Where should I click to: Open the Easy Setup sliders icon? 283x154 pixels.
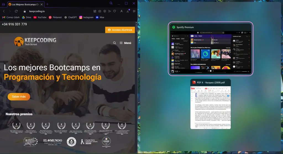(134, 11)
